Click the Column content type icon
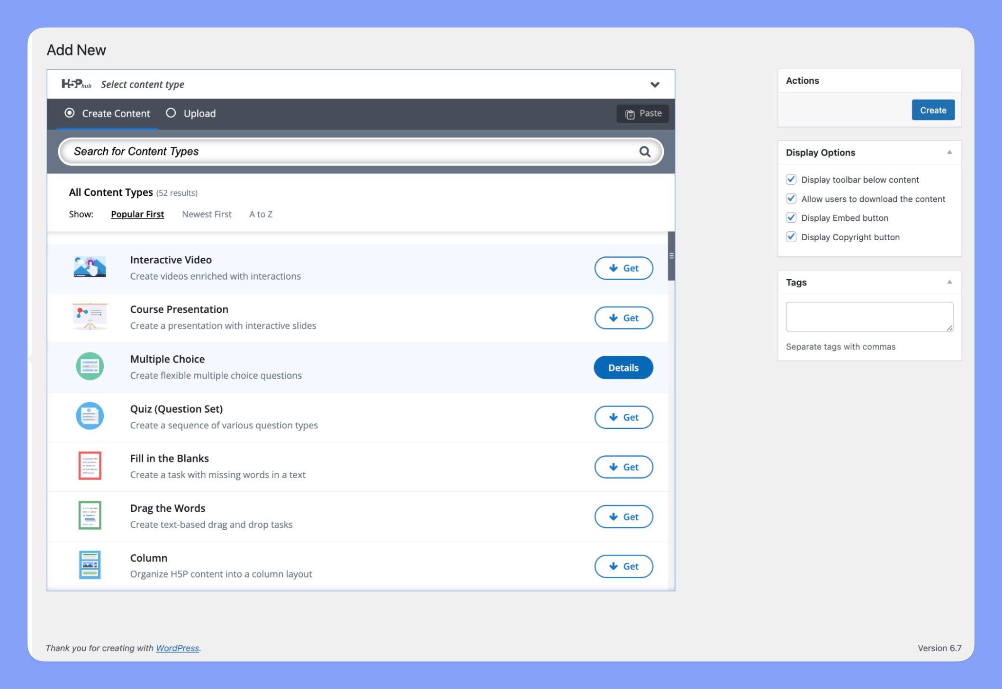Image resolution: width=1002 pixels, height=689 pixels. click(x=89, y=565)
